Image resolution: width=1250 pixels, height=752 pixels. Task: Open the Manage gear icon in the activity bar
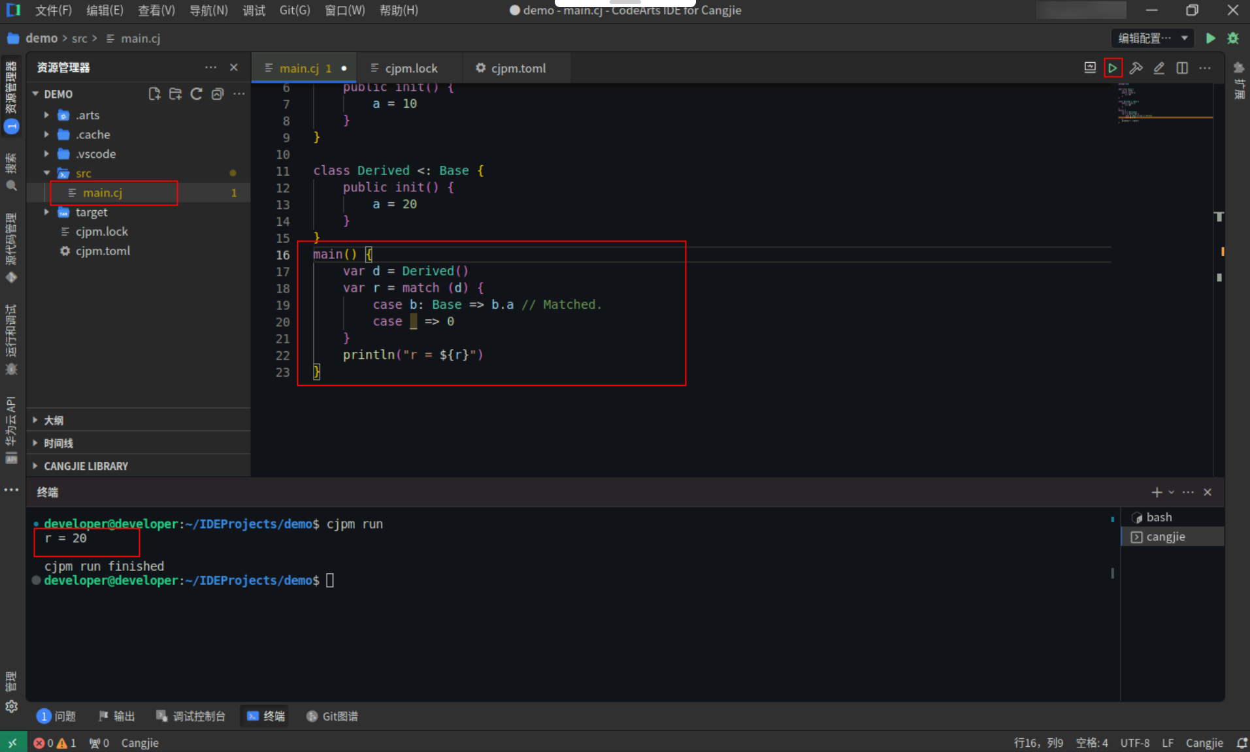[11, 706]
